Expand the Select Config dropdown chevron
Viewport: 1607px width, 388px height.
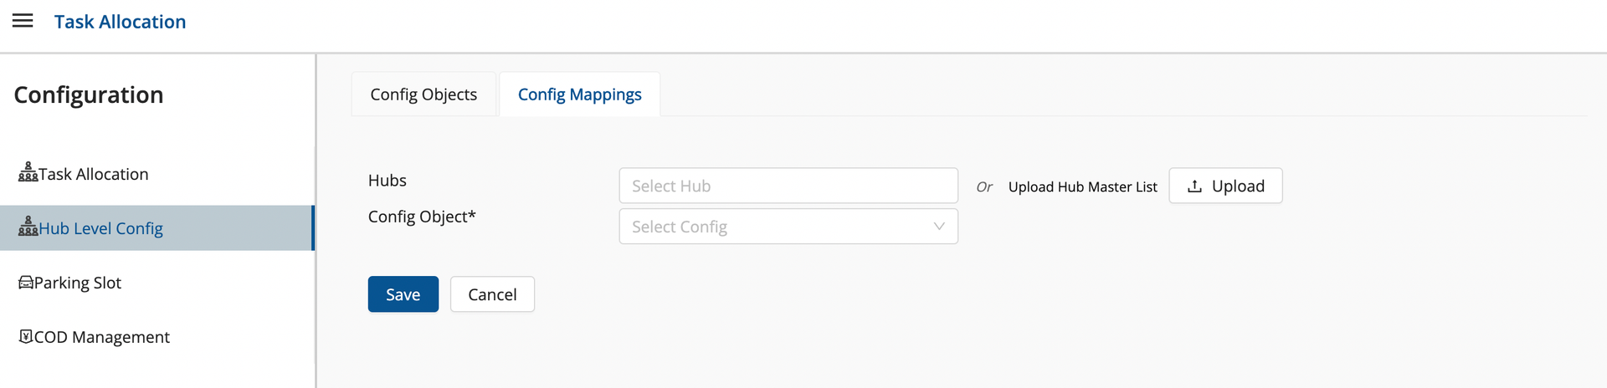pyautogui.click(x=939, y=227)
